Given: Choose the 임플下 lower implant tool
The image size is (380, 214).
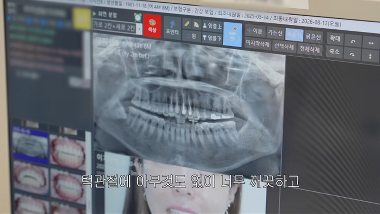Looking at the screenshot, I should point(212,38).
